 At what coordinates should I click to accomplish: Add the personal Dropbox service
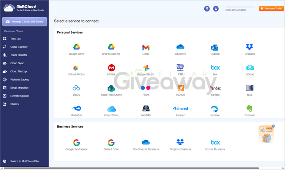pyautogui.click(x=249, y=47)
